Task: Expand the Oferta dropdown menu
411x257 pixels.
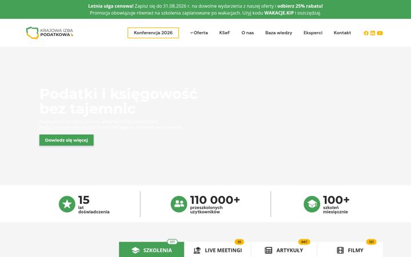Action: [199, 33]
